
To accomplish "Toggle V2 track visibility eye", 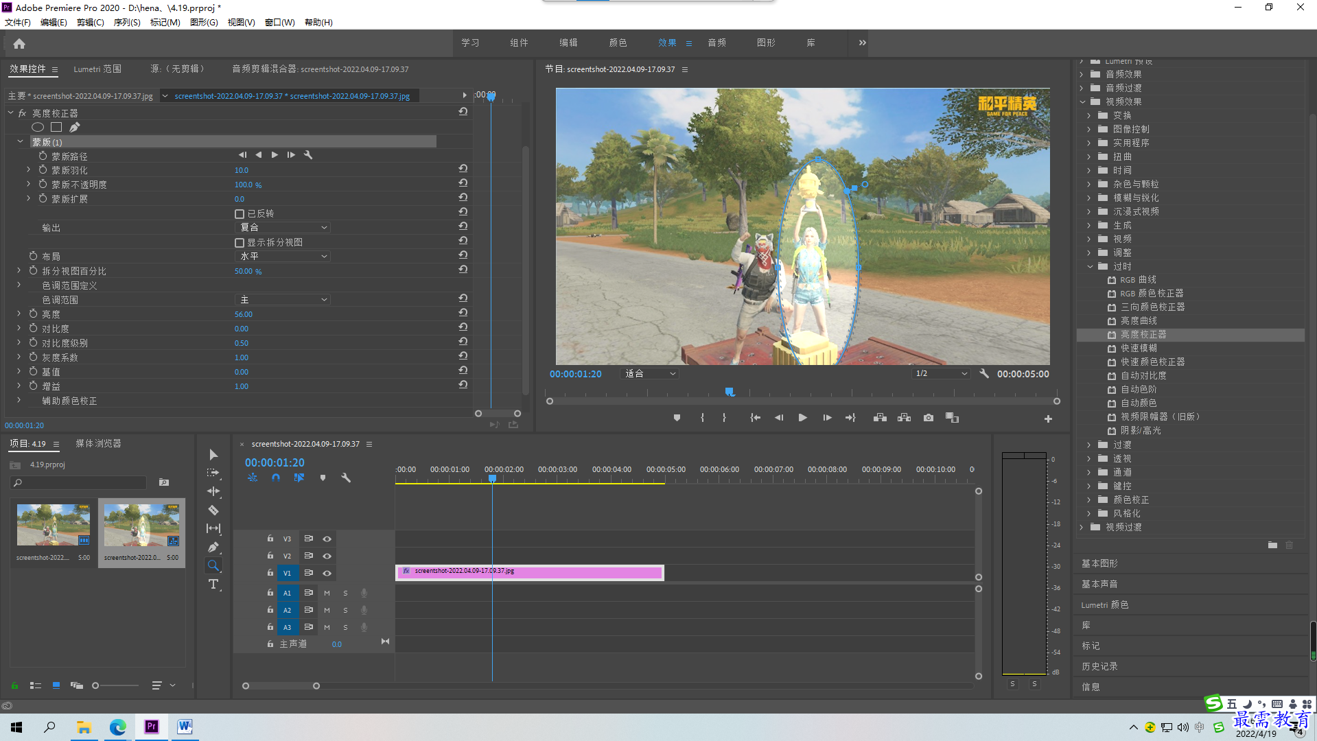I will (x=327, y=556).
